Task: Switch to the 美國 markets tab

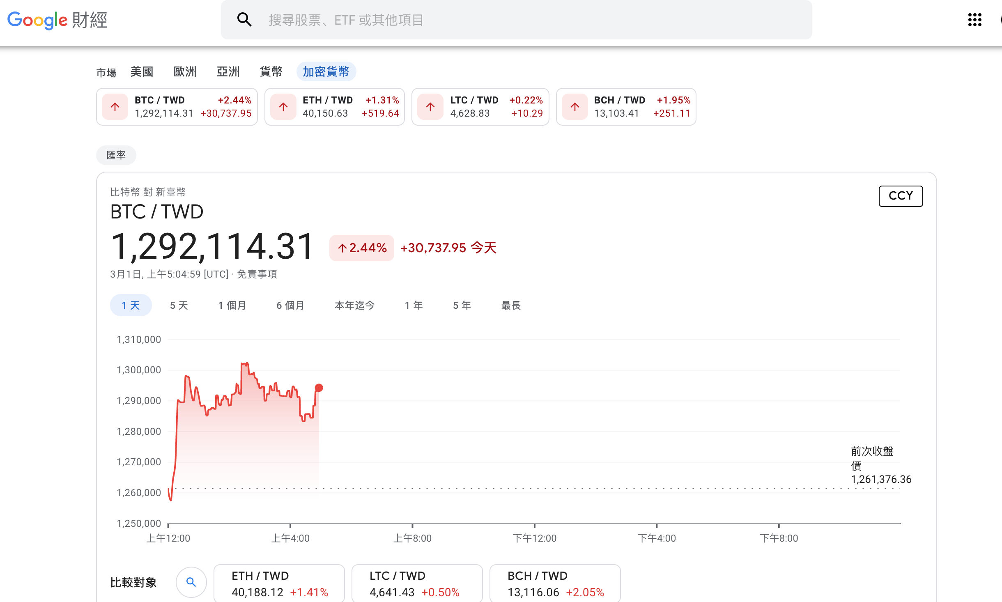Action: coord(142,71)
